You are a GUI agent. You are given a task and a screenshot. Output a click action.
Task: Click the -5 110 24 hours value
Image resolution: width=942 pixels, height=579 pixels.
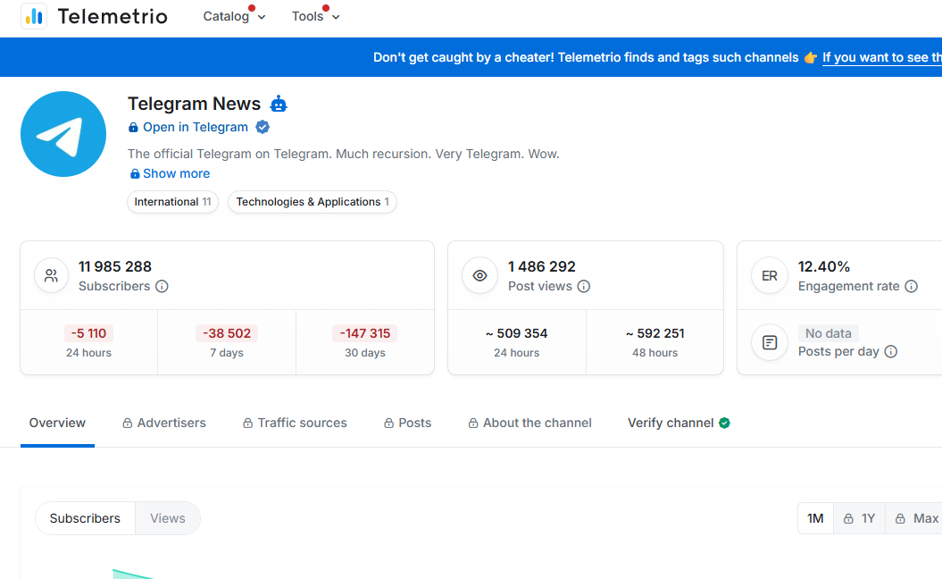[89, 333]
